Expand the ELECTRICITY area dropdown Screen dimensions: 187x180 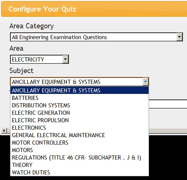point(66,59)
